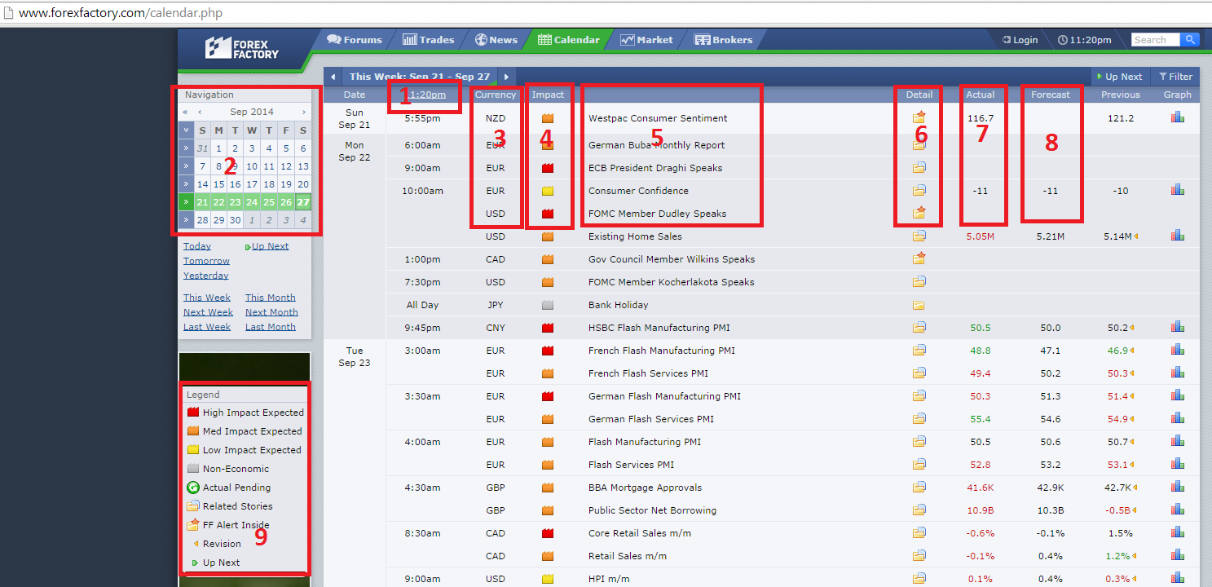
Task: Open the News tab
Action: (x=496, y=39)
